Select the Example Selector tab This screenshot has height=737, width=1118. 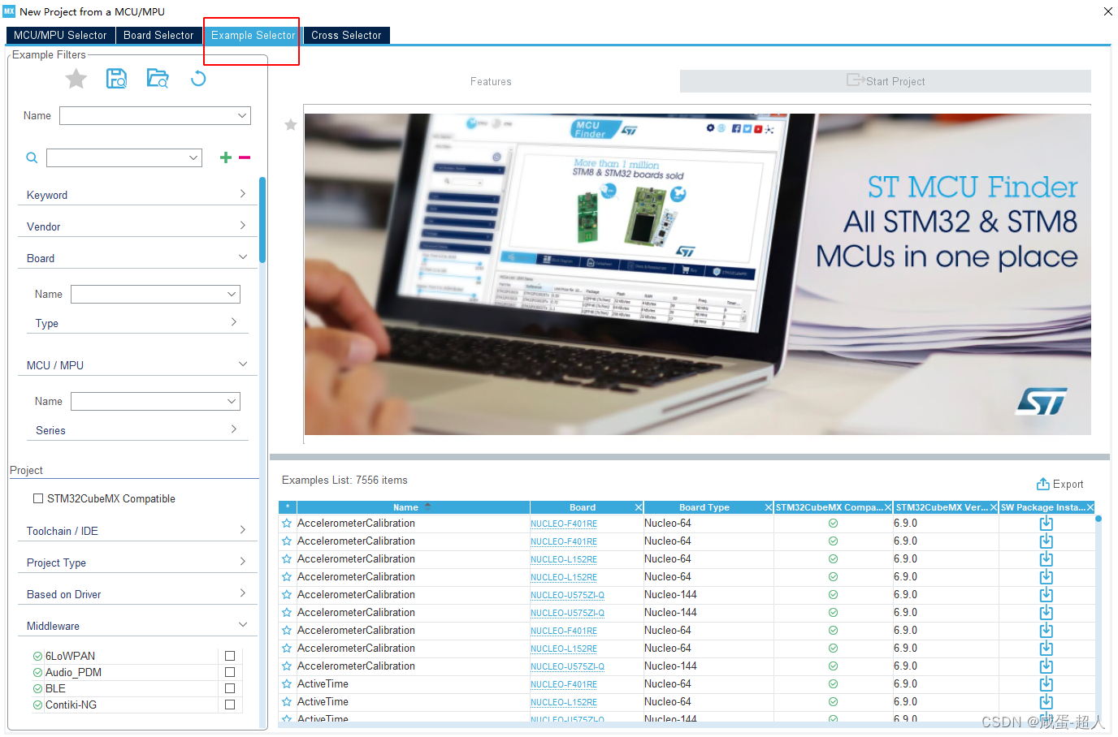[253, 35]
